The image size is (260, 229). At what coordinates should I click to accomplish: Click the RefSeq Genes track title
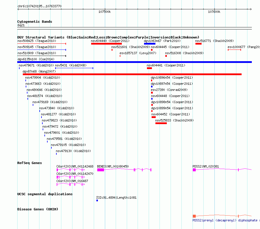coord(30,163)
